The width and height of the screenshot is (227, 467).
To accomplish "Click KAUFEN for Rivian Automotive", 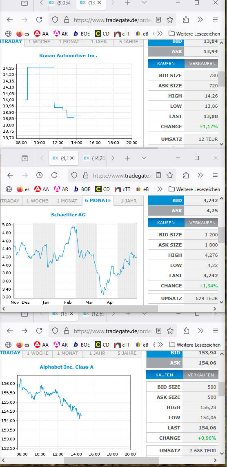I will (166, 63).
